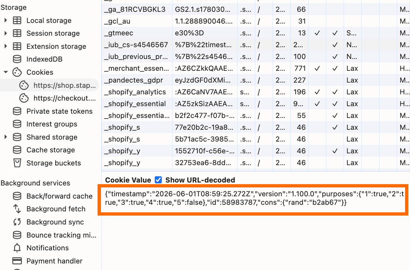Expand the Session storage tree node

[x=6, y=33]
